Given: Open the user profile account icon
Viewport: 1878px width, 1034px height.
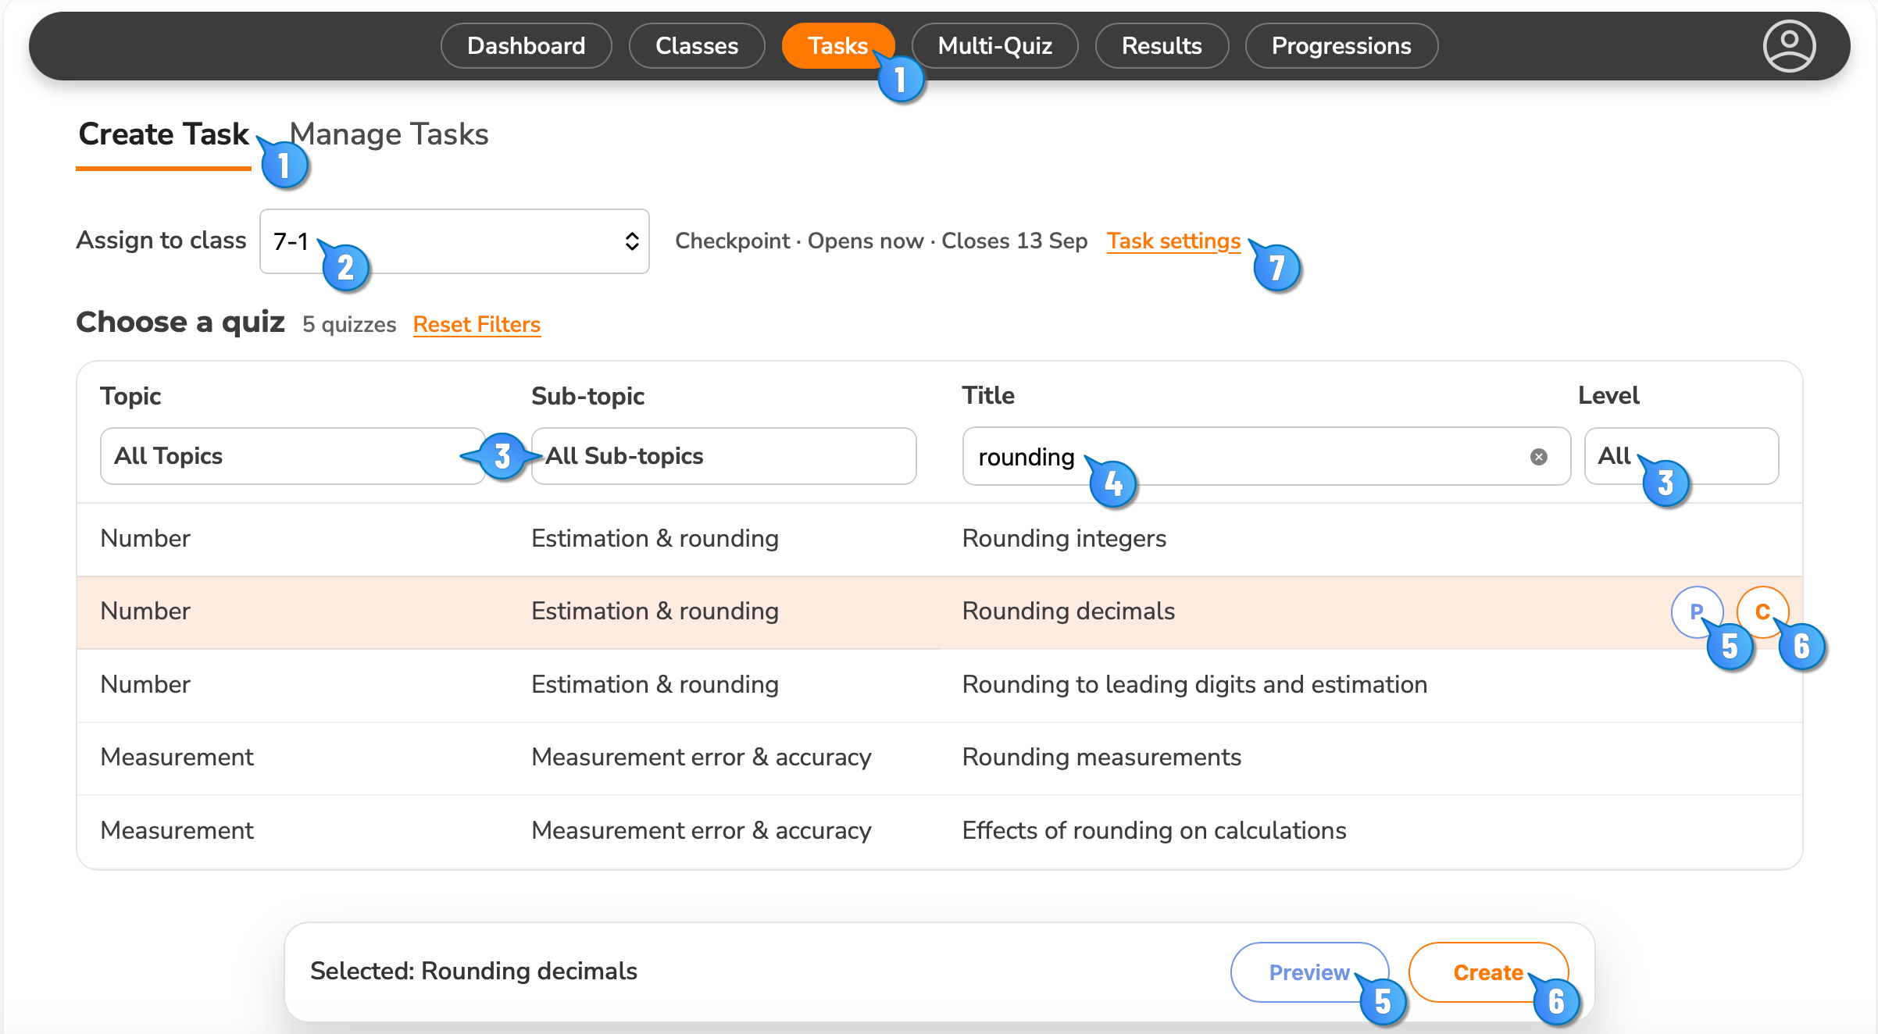Looking at the screenshot, I should (x=1789, y=45).
